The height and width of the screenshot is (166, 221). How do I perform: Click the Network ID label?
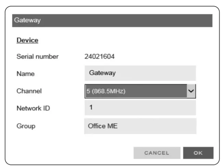pyautogui.click(x=33, y=108)
